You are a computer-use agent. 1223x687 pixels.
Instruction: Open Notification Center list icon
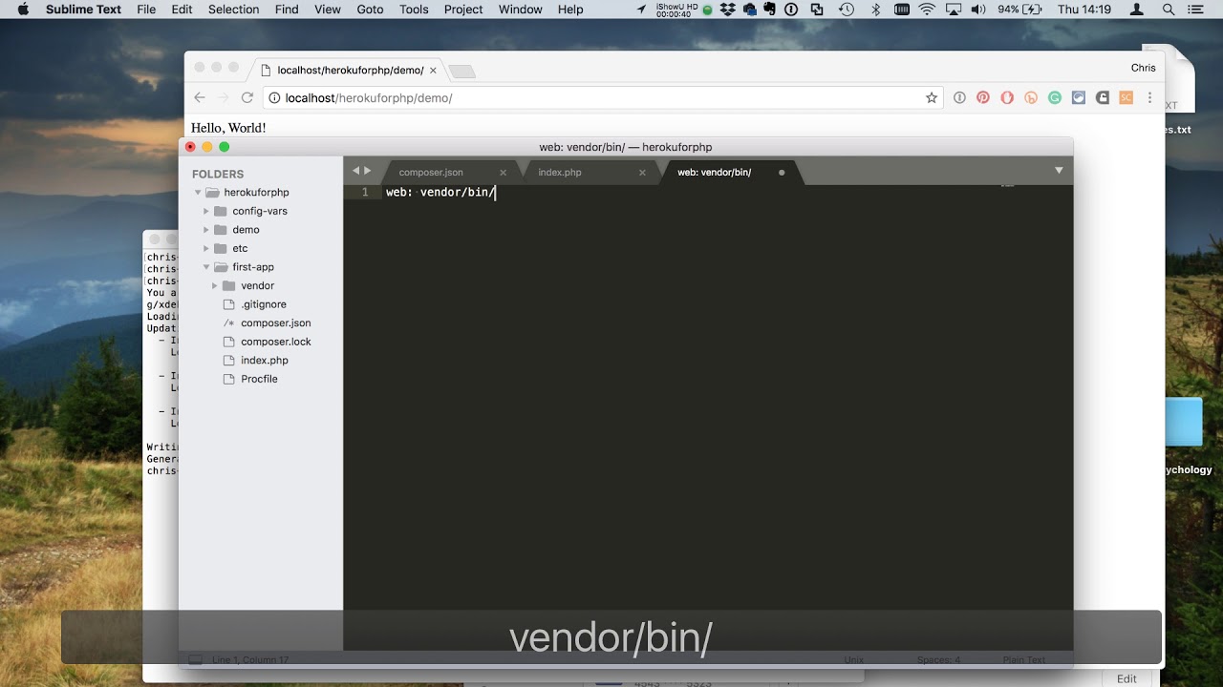pyautogui.click(x=1195, y=10)
